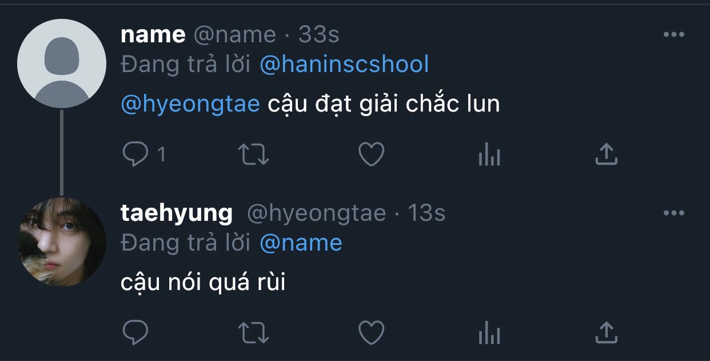
Task: Open more options menu for taehyung's tweet
Action: click(x=674, y=213)
